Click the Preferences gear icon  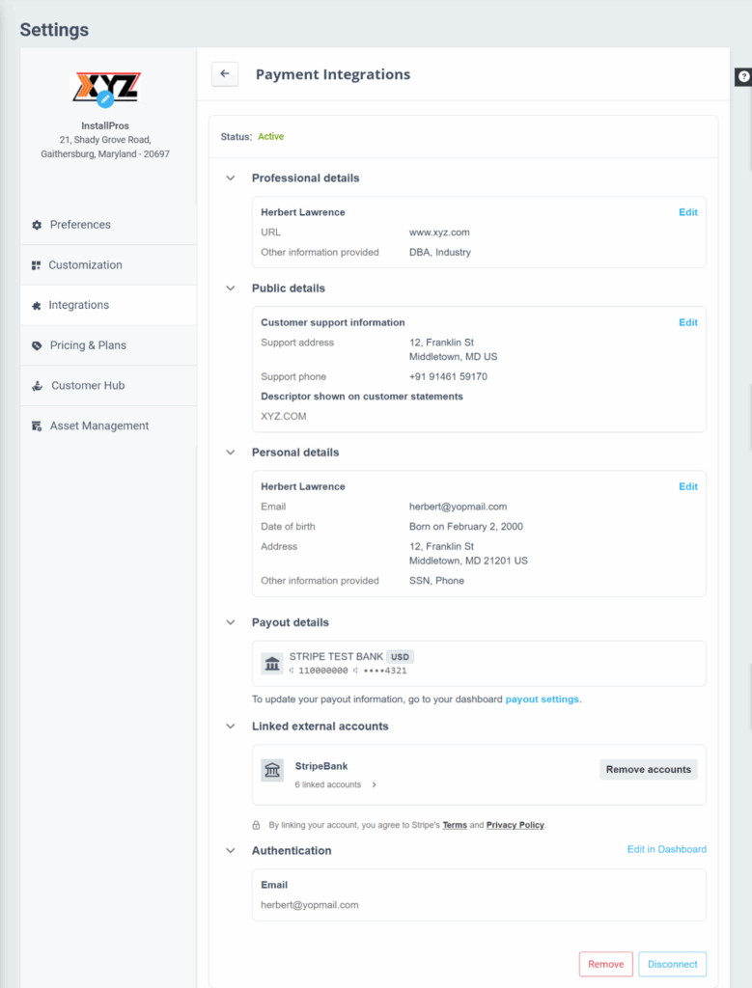(x=37, y=225)
